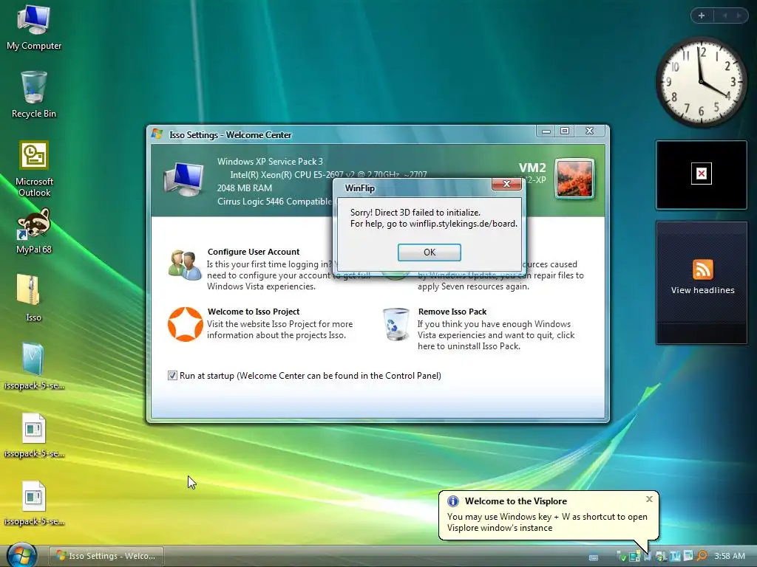Add a gadget with the sidebar plus button
This screenshot has width=757, height=567.
tap(702, 16)
